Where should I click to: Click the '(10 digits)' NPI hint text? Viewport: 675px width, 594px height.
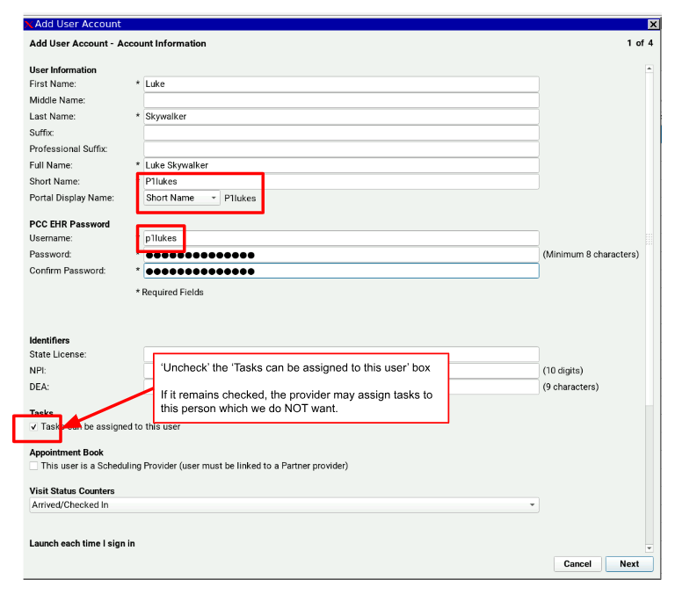coord(562,371)
